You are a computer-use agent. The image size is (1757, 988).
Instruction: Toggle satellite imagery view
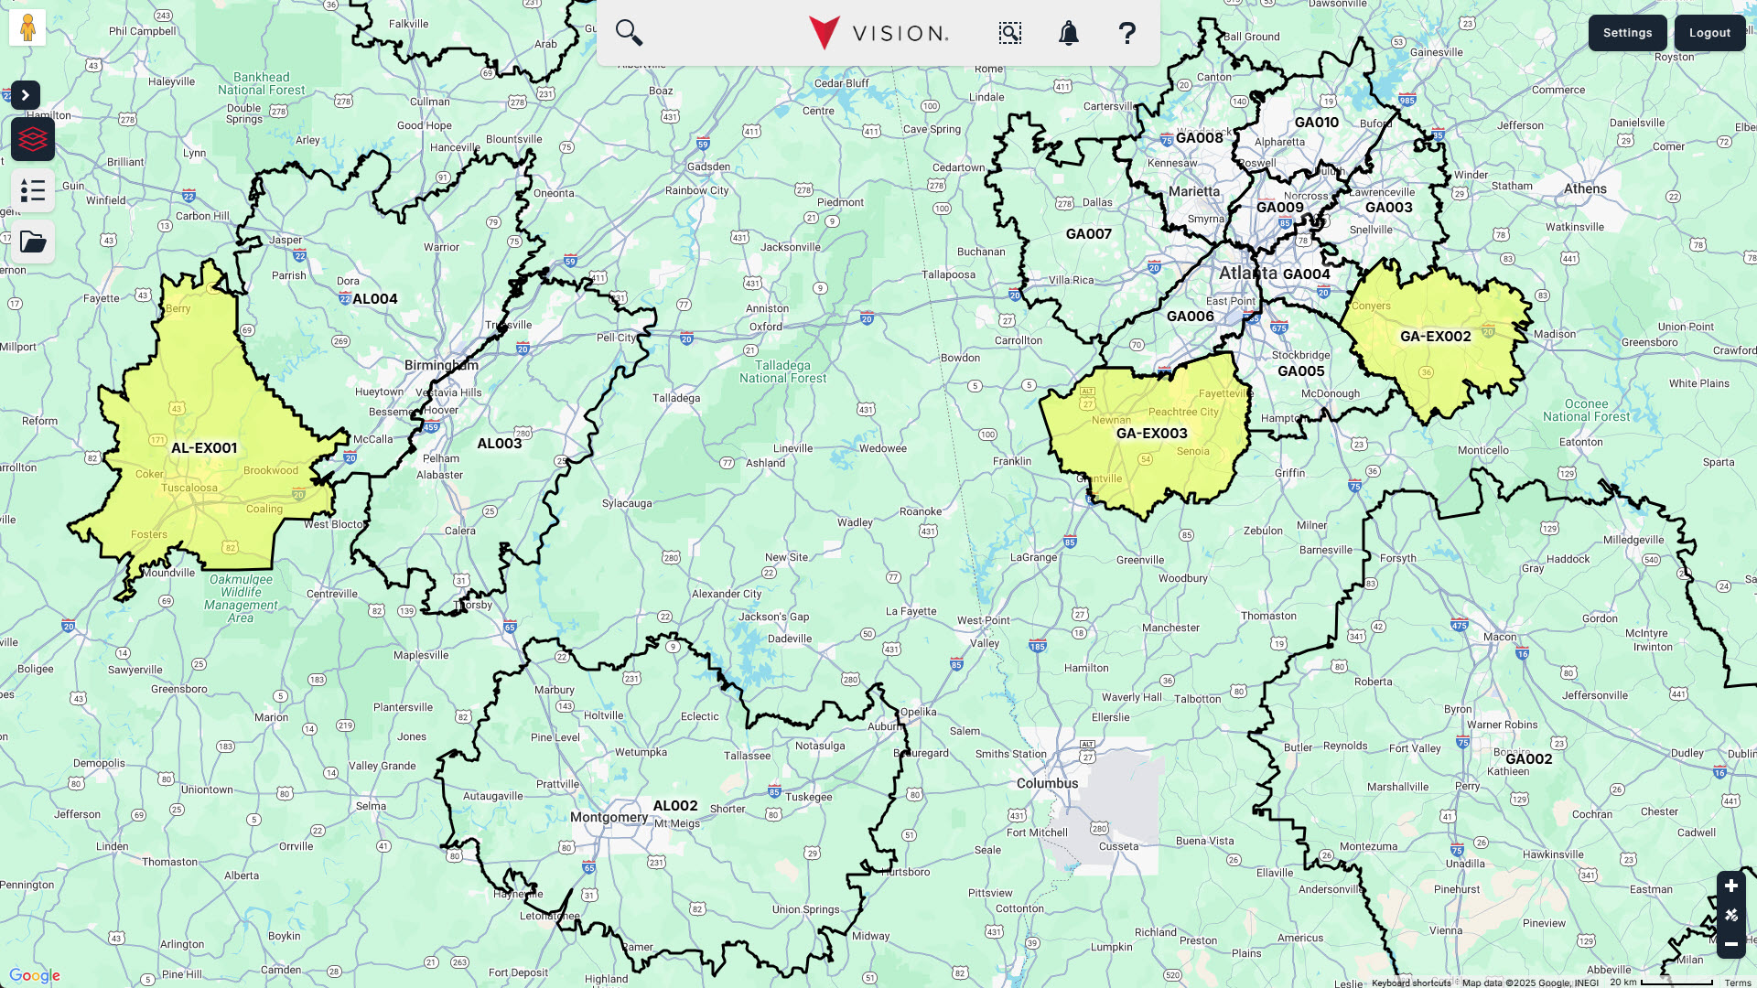[1730, 915]
